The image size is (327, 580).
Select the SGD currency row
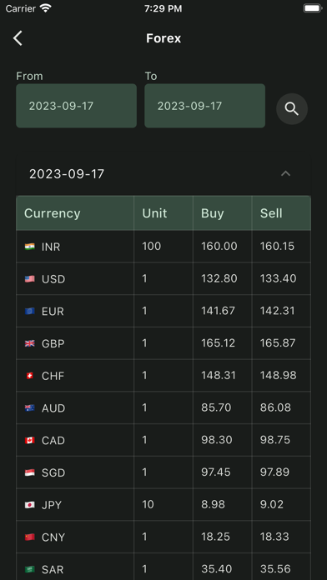click(x=163, y=472)
